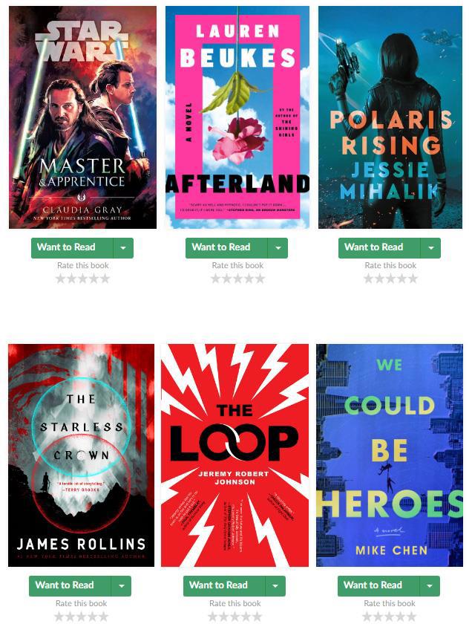Open We Could Be Heroes cover

[x=390, y=455]
